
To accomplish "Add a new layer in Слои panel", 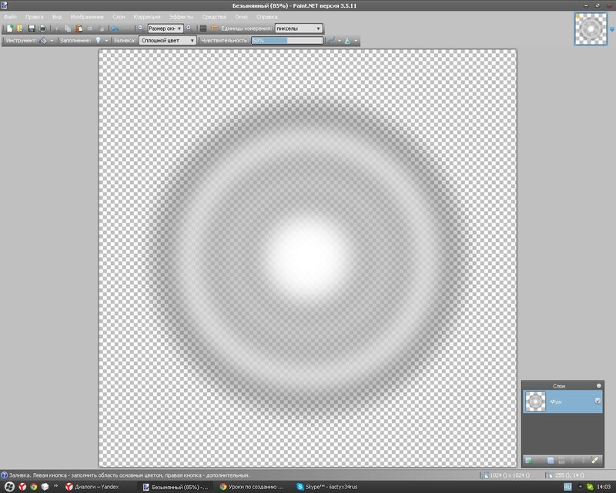I will (x=529, y=461).
